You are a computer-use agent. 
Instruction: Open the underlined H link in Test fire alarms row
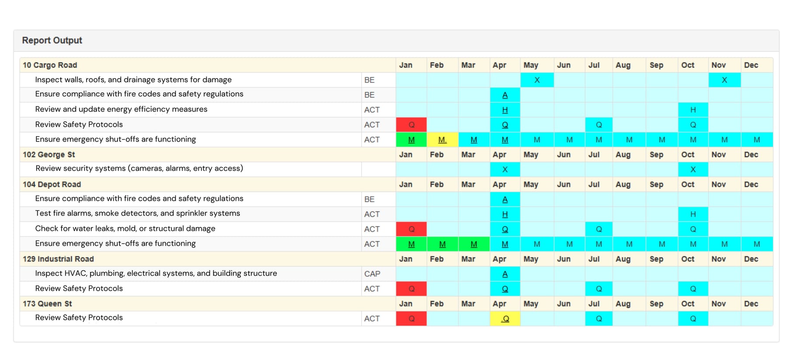point(505,214)
